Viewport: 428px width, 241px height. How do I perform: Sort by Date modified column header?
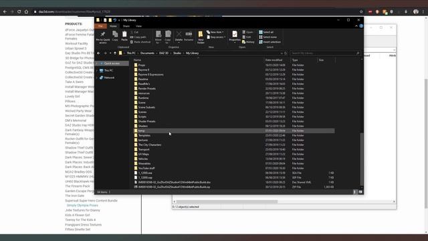[x=274, y=60]
